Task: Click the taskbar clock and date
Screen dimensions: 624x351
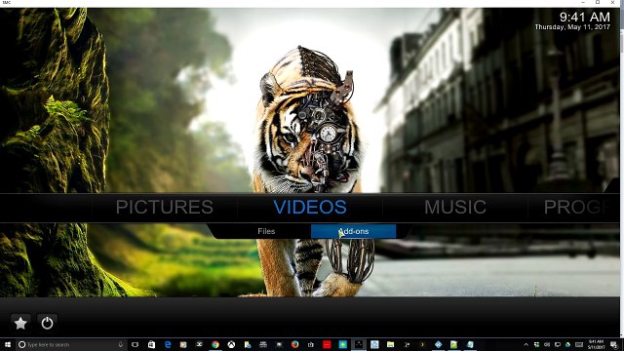Action: 596,344
